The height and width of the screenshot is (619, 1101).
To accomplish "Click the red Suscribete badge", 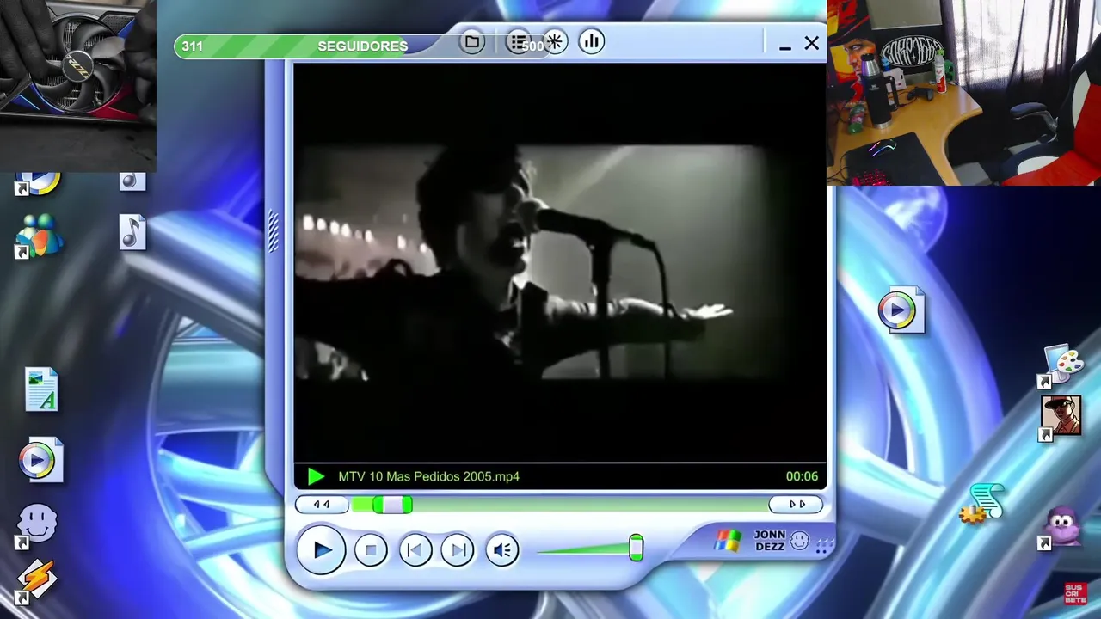I will click(x=1075, y=593).
